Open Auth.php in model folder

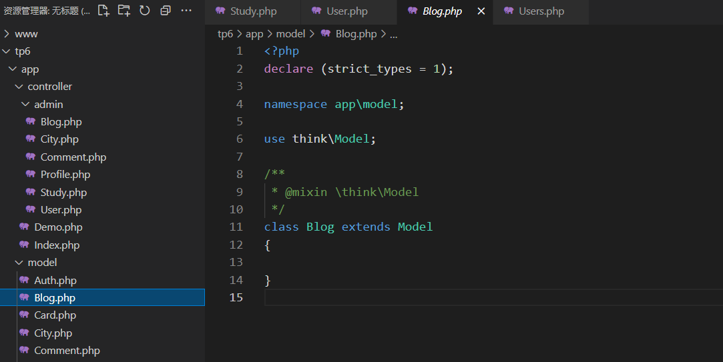pos(102,281)
